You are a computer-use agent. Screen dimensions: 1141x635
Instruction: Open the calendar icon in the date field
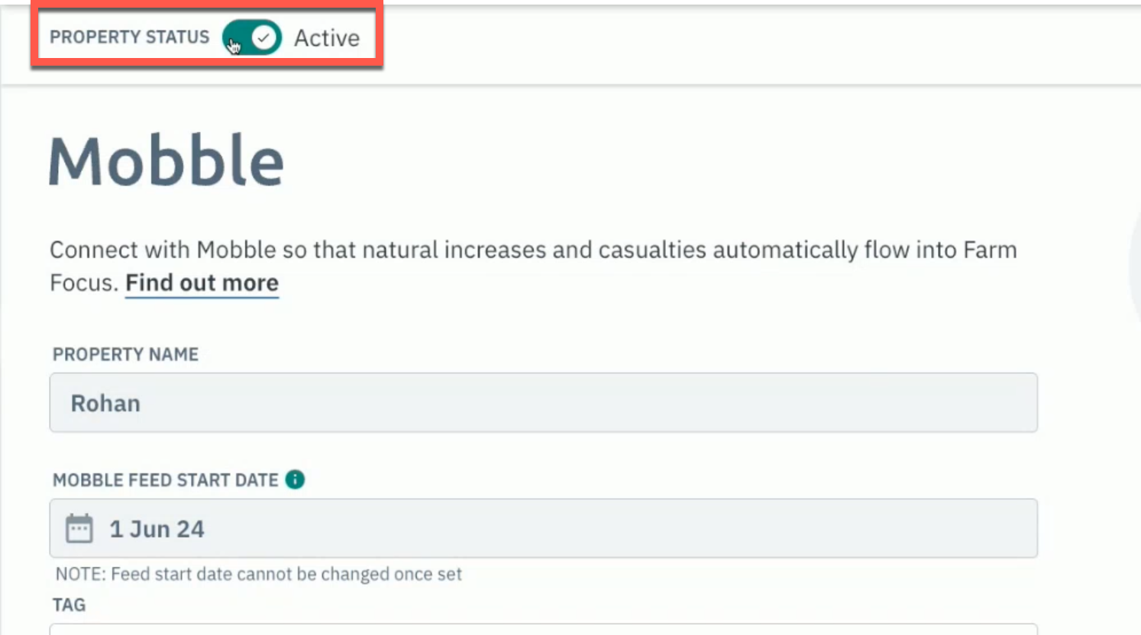coord(79,528)
